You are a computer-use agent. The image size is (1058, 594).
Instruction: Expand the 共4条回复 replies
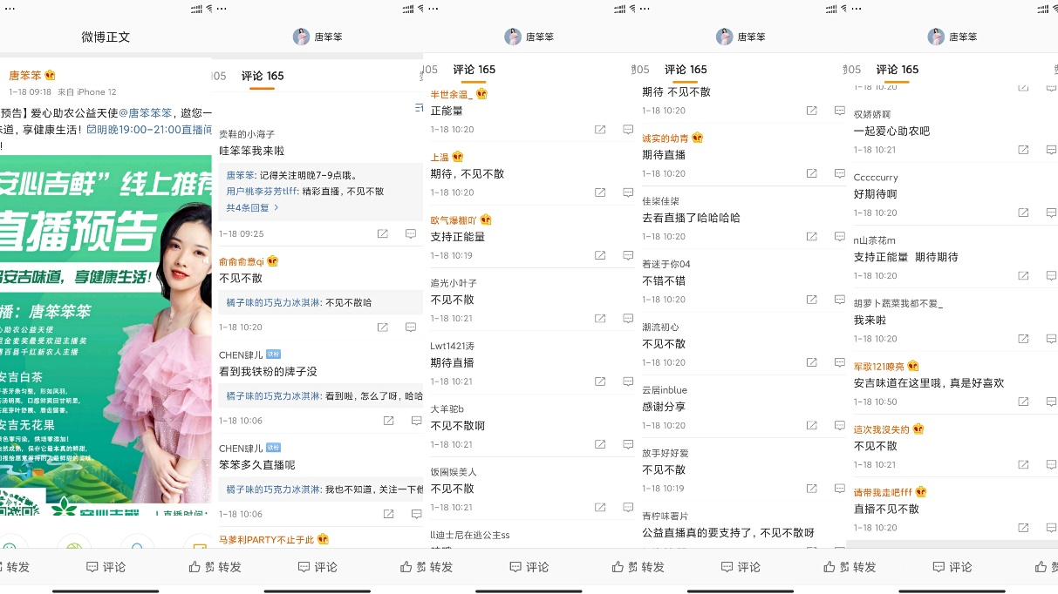point(252,208)
